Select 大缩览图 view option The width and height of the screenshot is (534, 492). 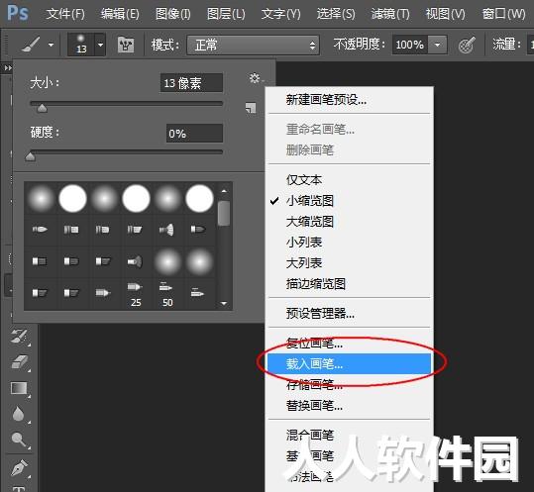click(x=350, y=222)
